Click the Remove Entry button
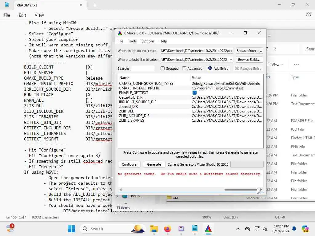 coord(248,69)
